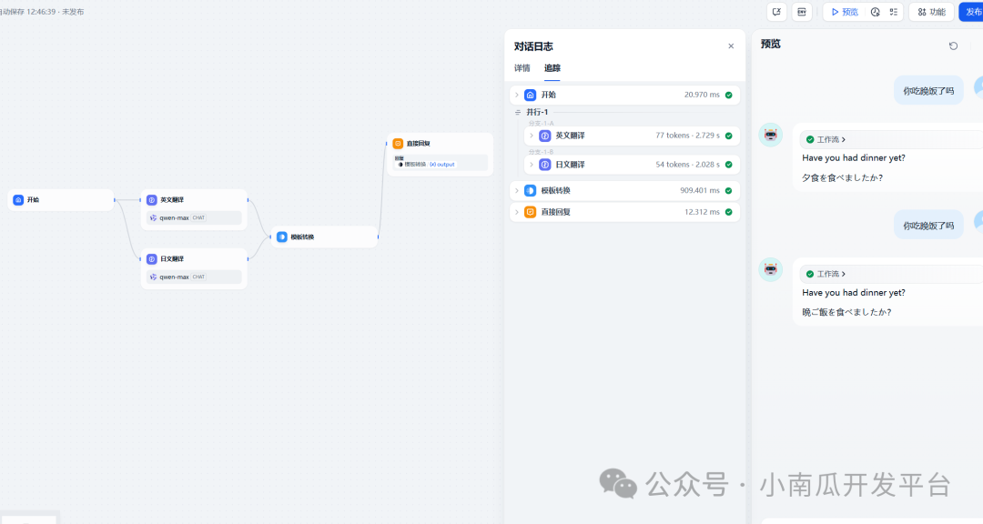Open the ENV environment variables icon
This screenshot has width=983, height=524.
802,12
